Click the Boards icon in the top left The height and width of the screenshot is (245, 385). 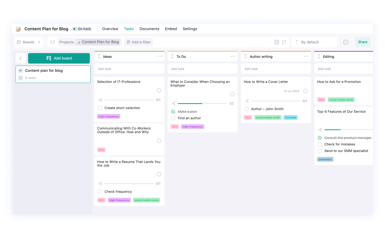click(19, 42)
